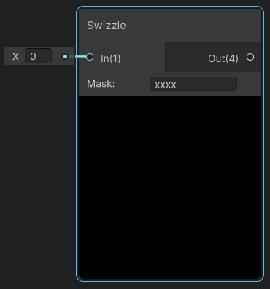Click the In(1) input port circle
270x289 pixels.
(x=90, y=57)
